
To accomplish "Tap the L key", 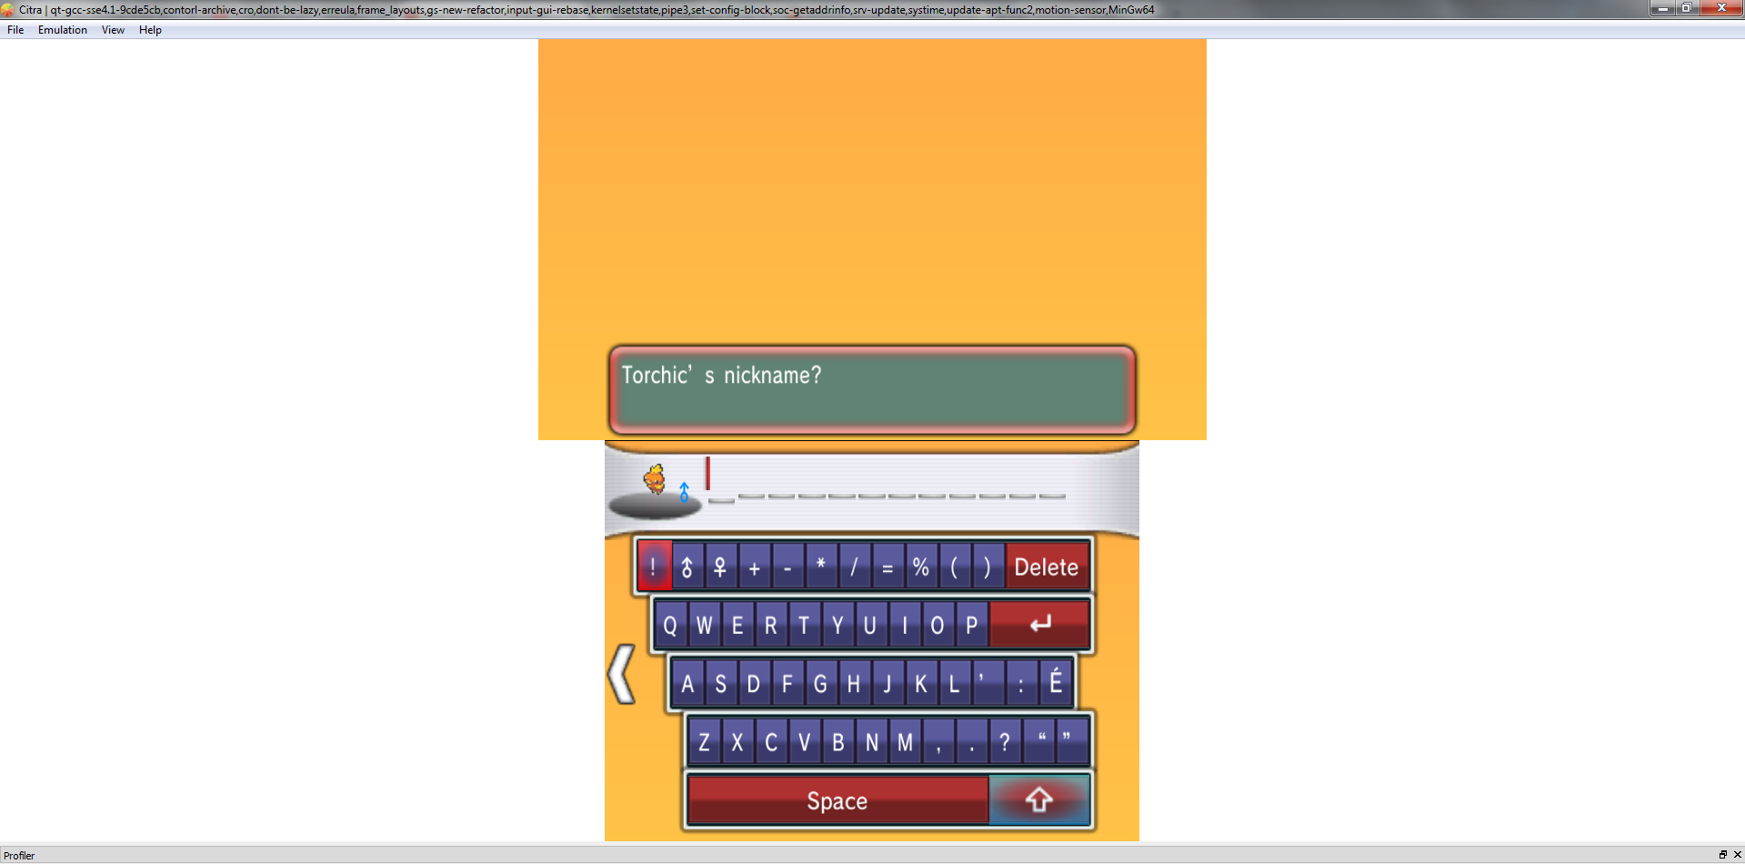I will click(x=954, y=684).
